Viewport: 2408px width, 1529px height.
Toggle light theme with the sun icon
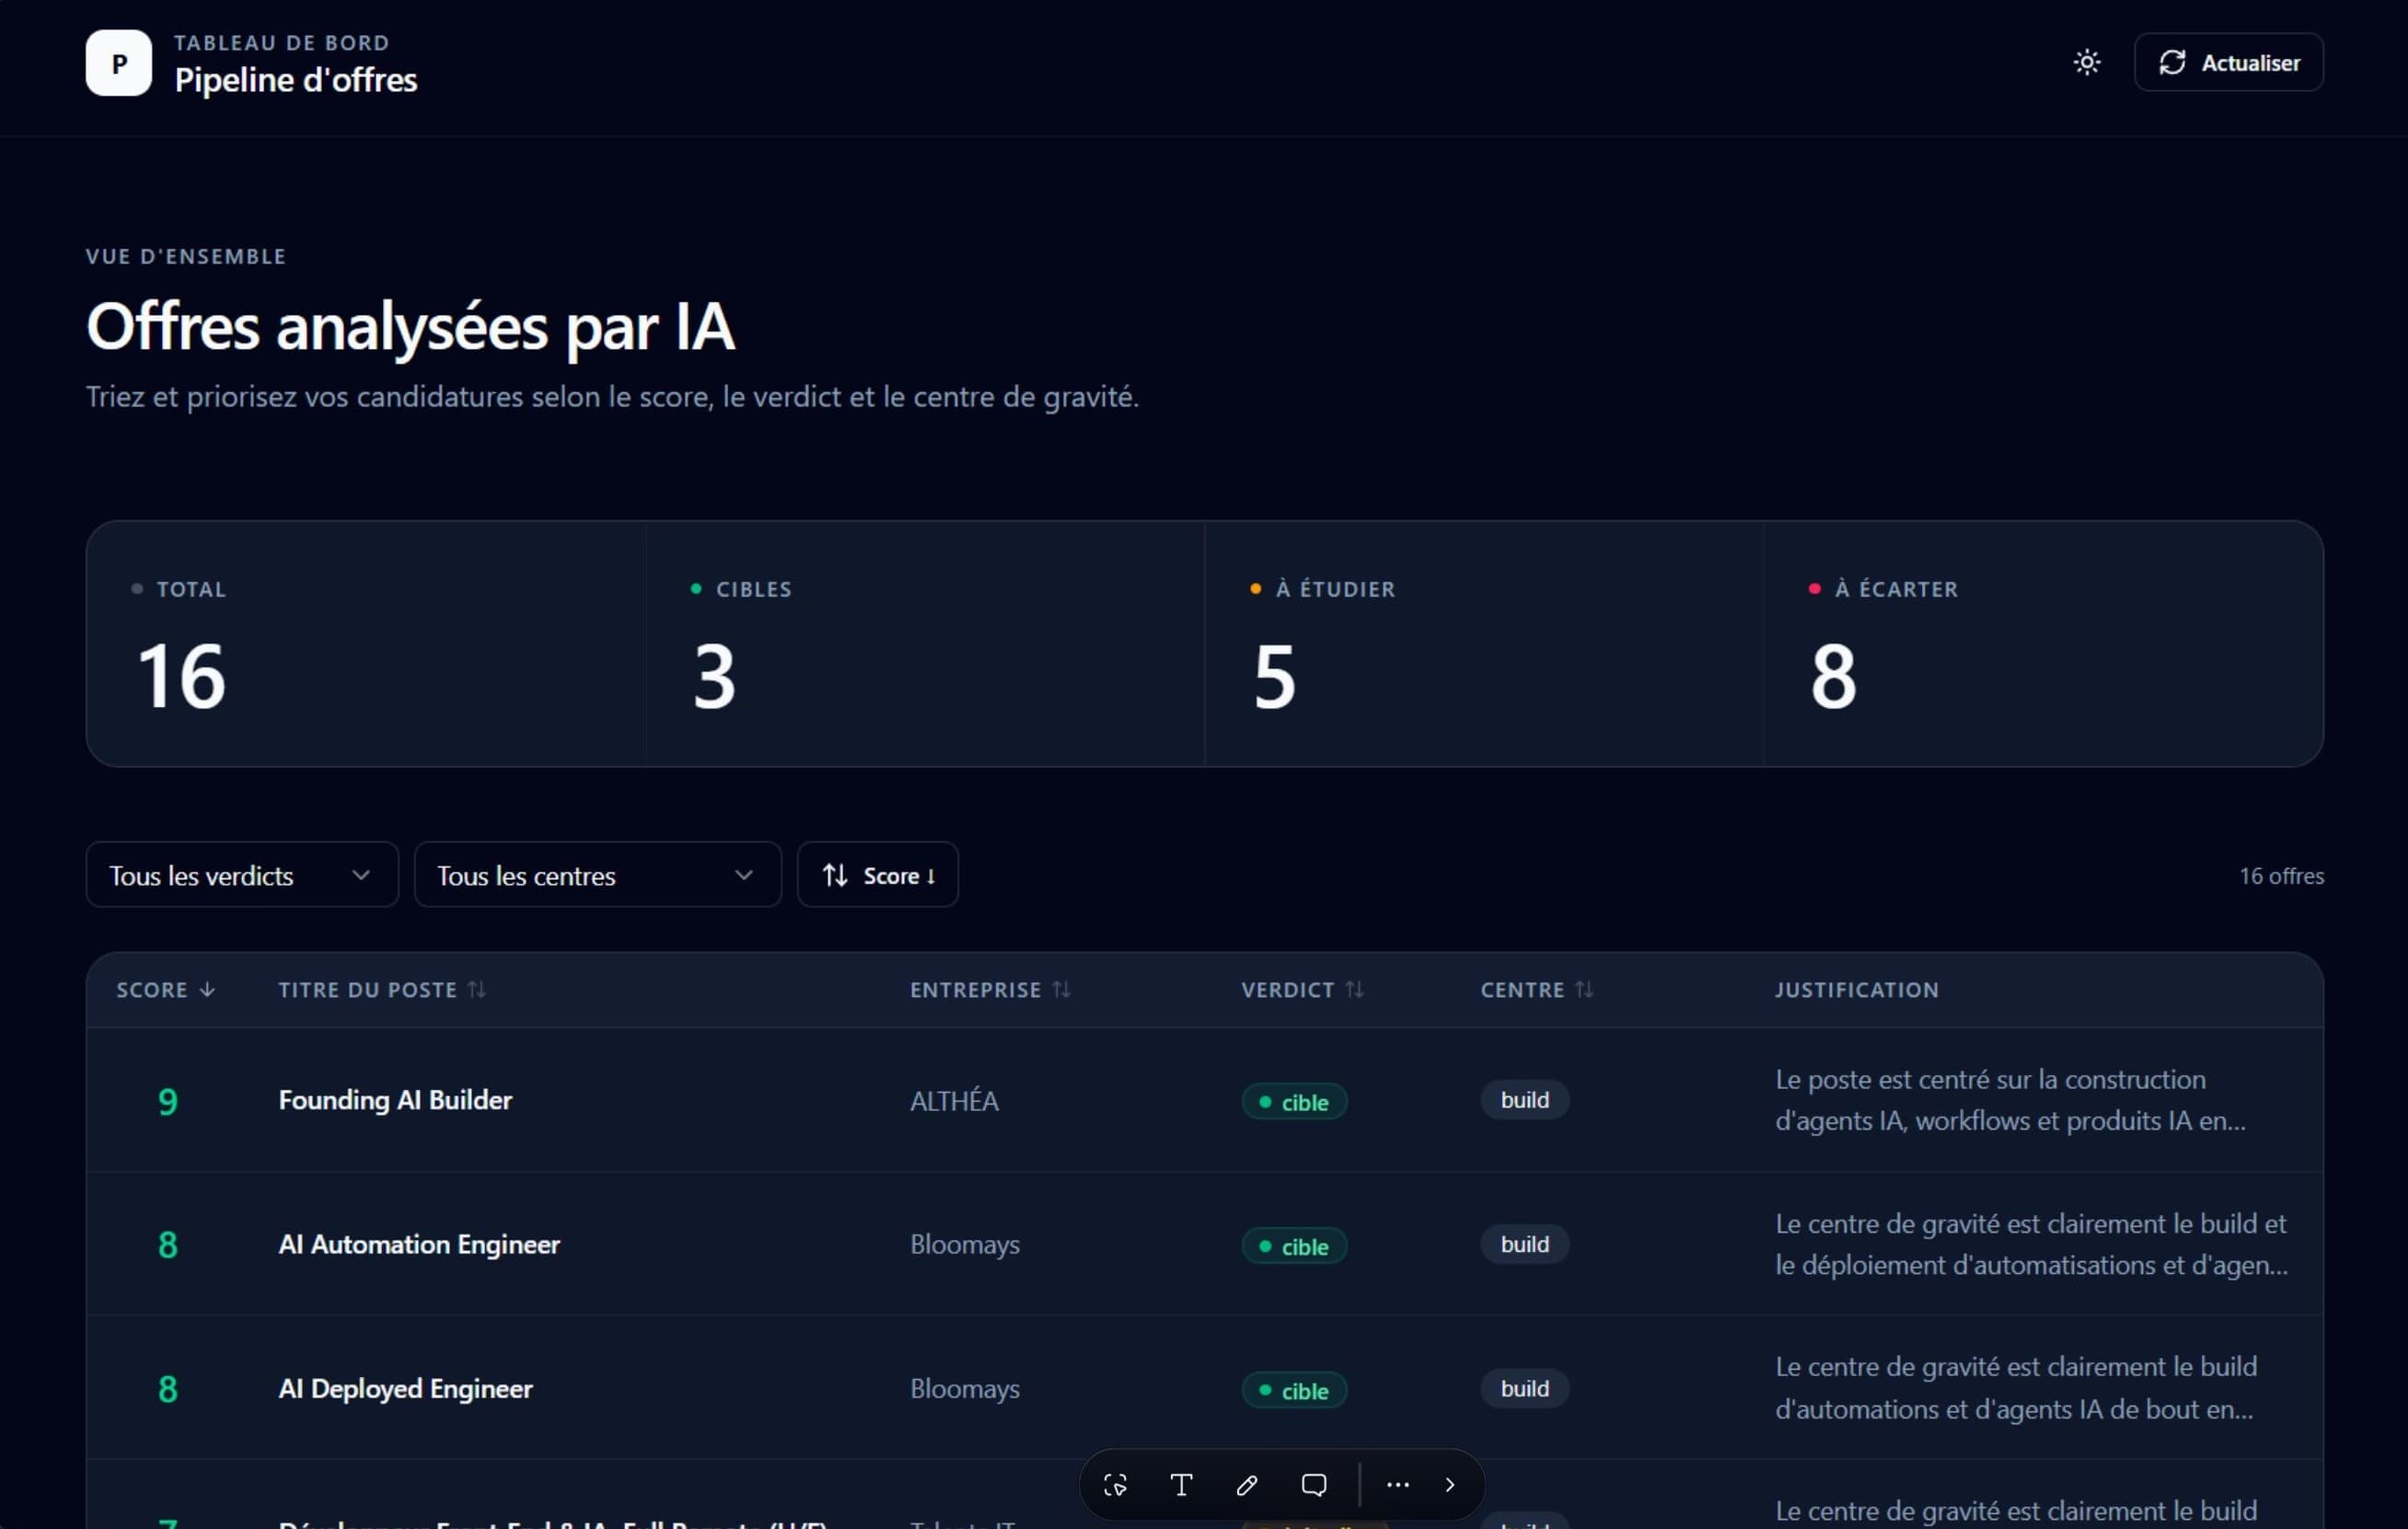point(2086,63)
